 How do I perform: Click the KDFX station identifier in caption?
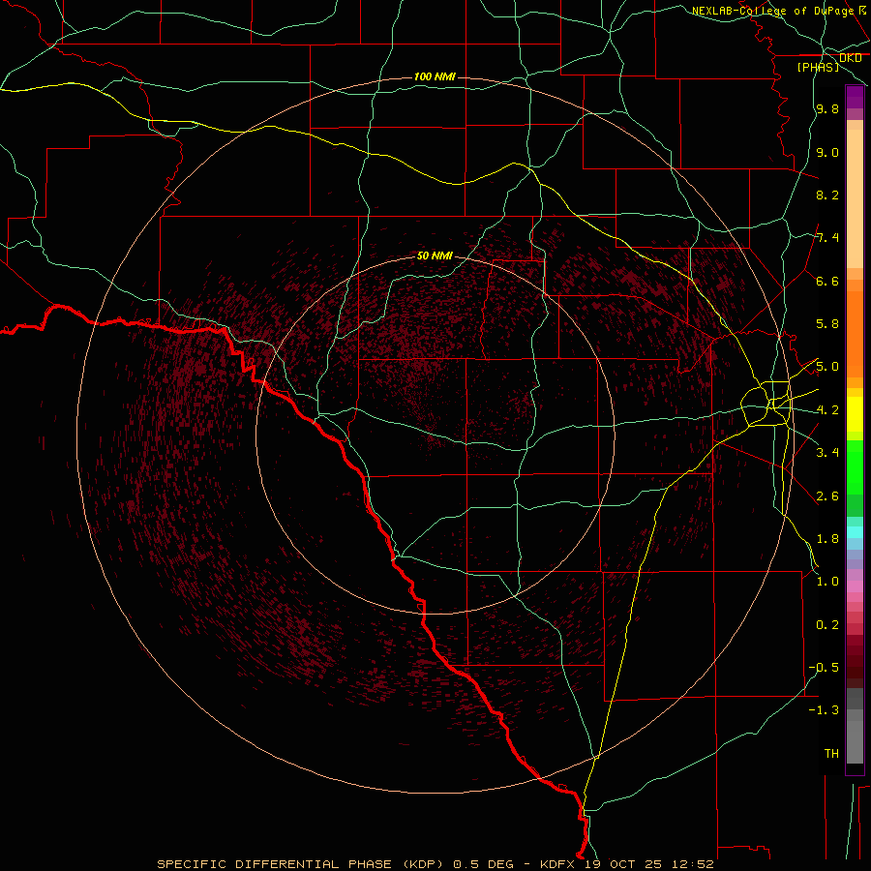(x=557, y=864)
